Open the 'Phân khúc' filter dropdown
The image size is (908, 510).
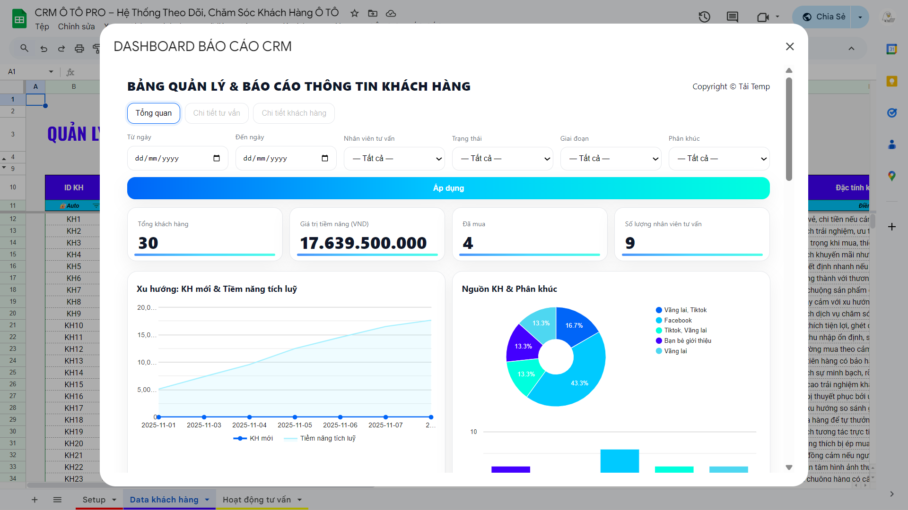(719, 159)
